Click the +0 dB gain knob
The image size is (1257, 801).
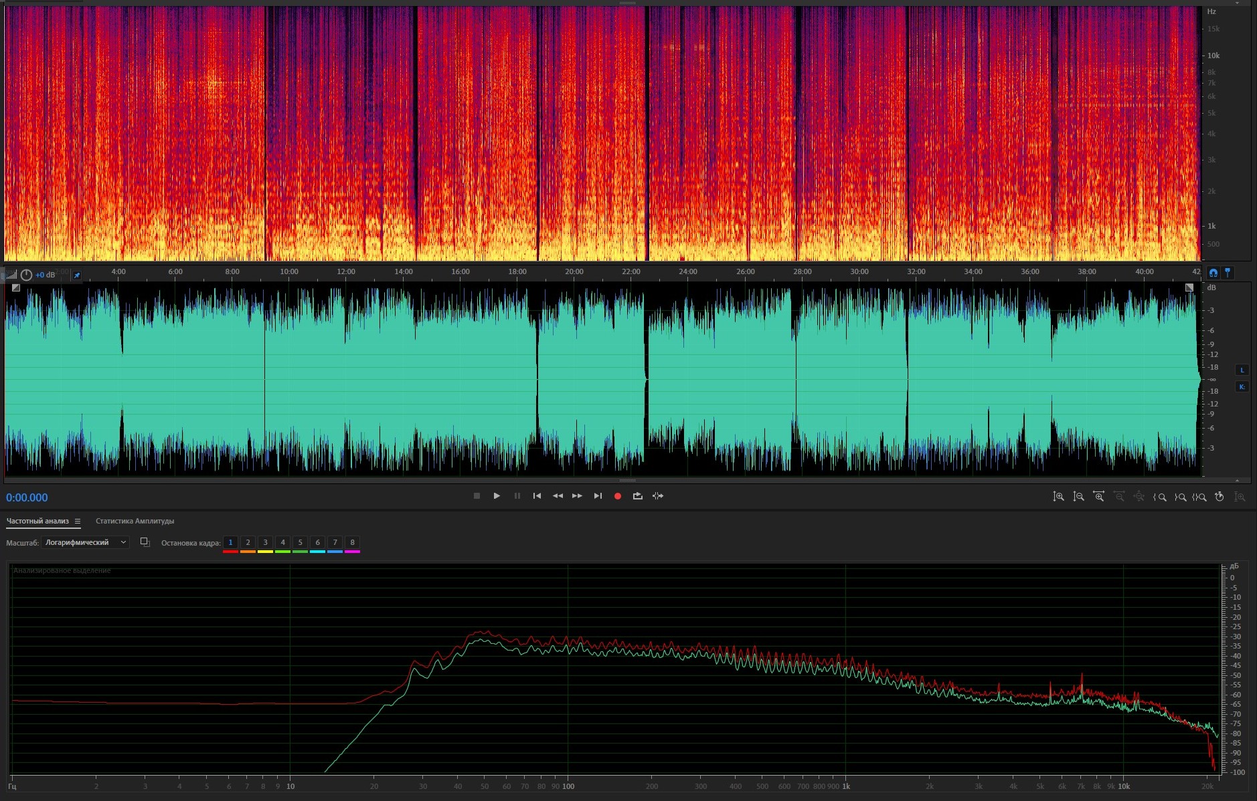click(x=27, y=275)
